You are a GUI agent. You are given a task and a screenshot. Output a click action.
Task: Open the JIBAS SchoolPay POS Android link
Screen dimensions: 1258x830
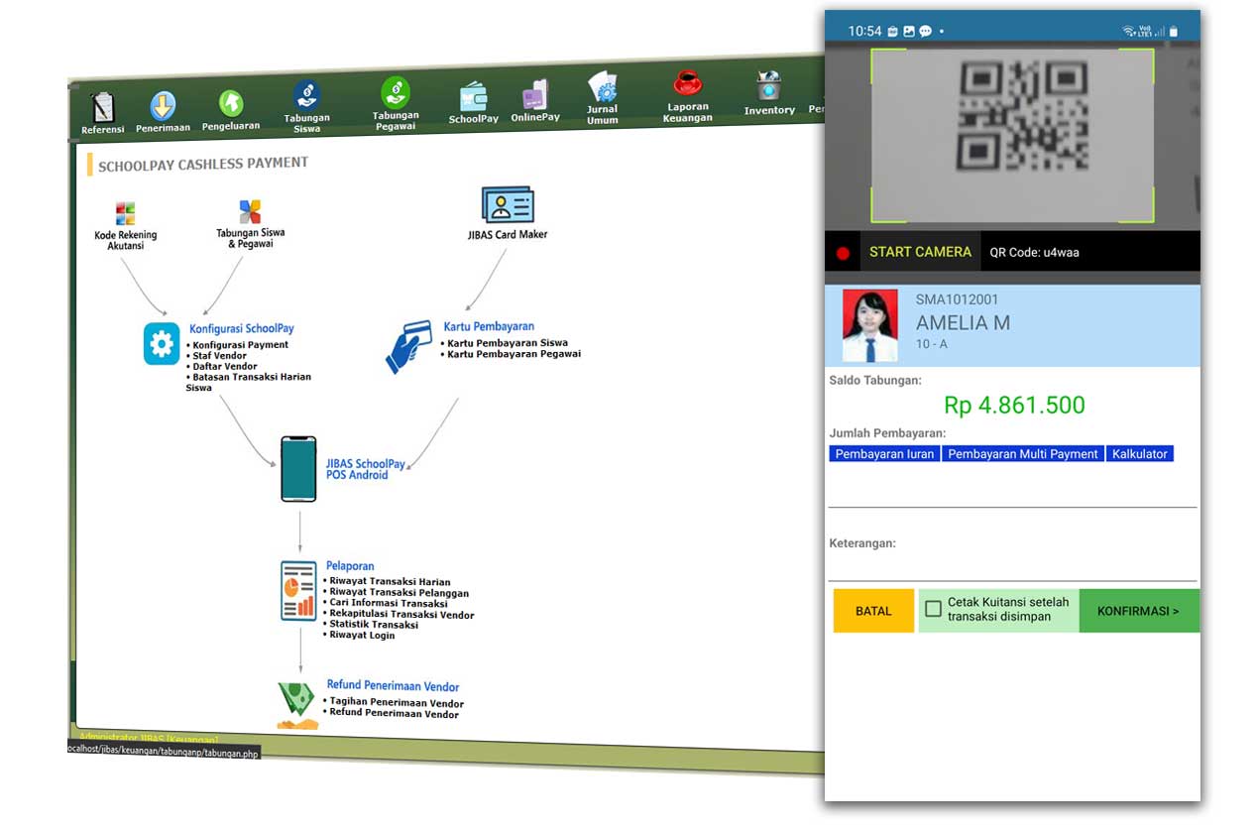pyautogui.click(x=365, y=469)
